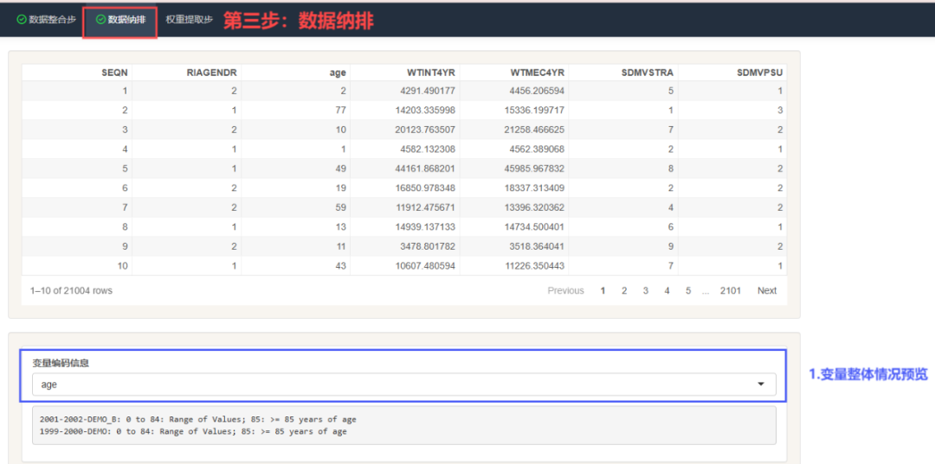Jump to page 4 of table
This screenshot has height=464, width=935.
[x=667, y=290]
